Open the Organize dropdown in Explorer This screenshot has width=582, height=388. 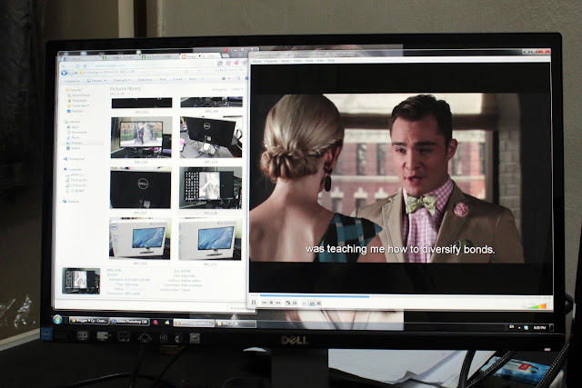coord(72,81)
